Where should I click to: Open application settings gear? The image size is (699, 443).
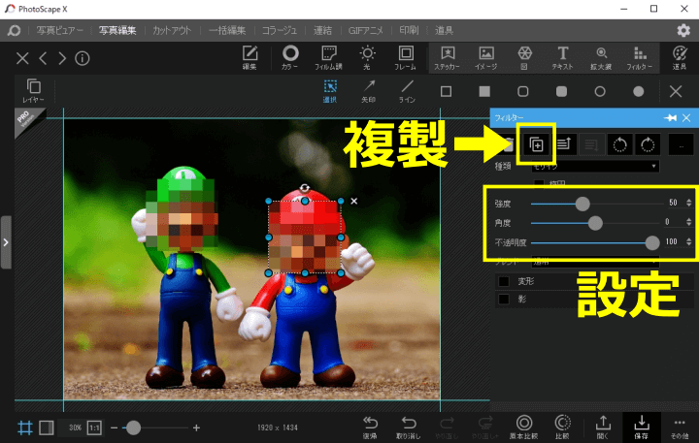(x=683, y=30)
